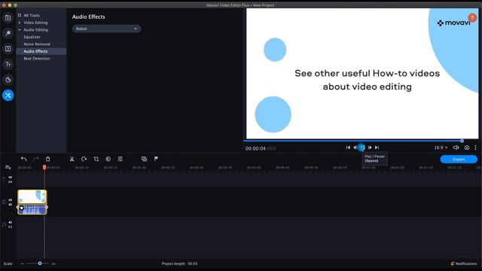Select the Crop tool icon
Screen dimensions: 482x271
pos(96,159)
